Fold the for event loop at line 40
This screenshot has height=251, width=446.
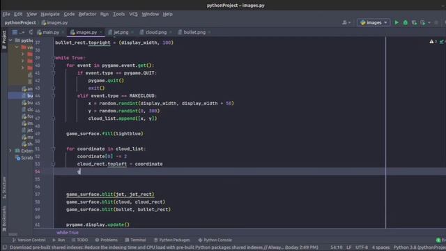[54, 65]
